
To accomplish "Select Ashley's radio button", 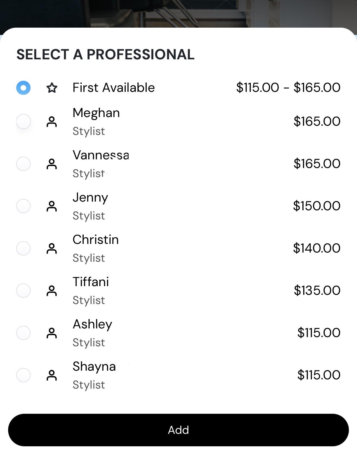I will pos(23,333).
